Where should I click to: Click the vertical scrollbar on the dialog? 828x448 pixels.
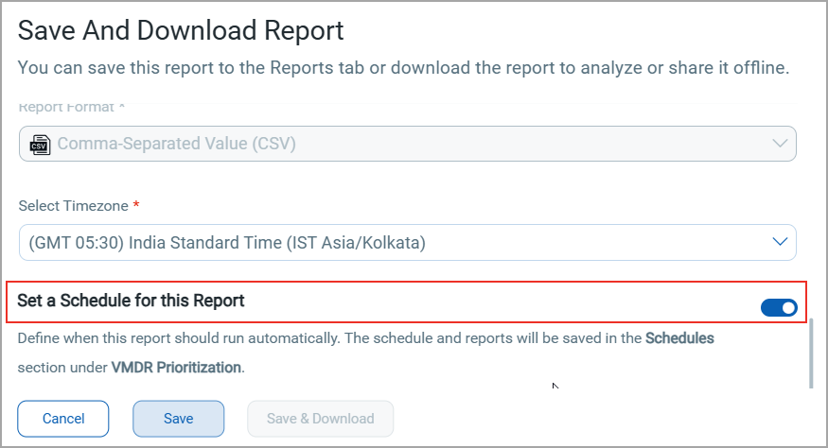(x=811, y=353)
